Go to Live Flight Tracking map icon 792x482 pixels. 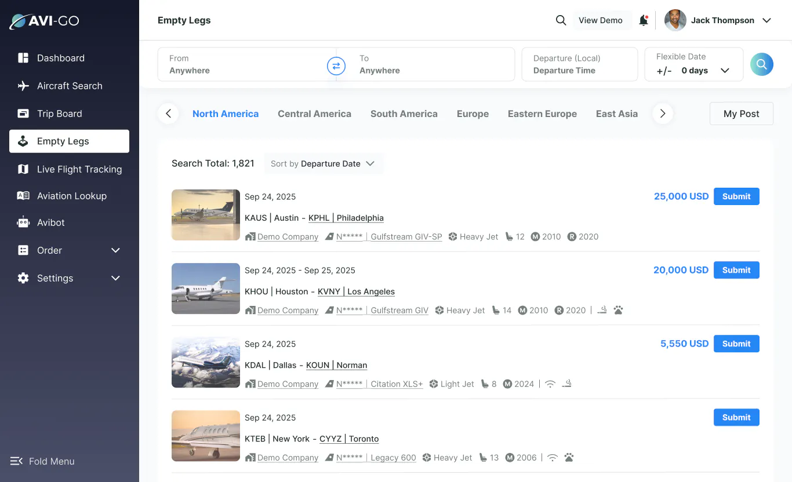coord(23,169)
